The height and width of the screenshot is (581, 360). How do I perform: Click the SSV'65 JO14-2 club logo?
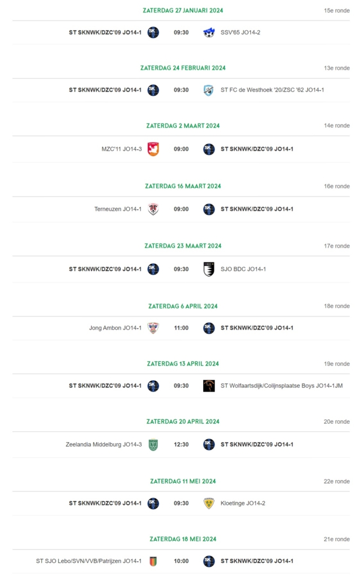pyautogui.click(x=209, y=32)
